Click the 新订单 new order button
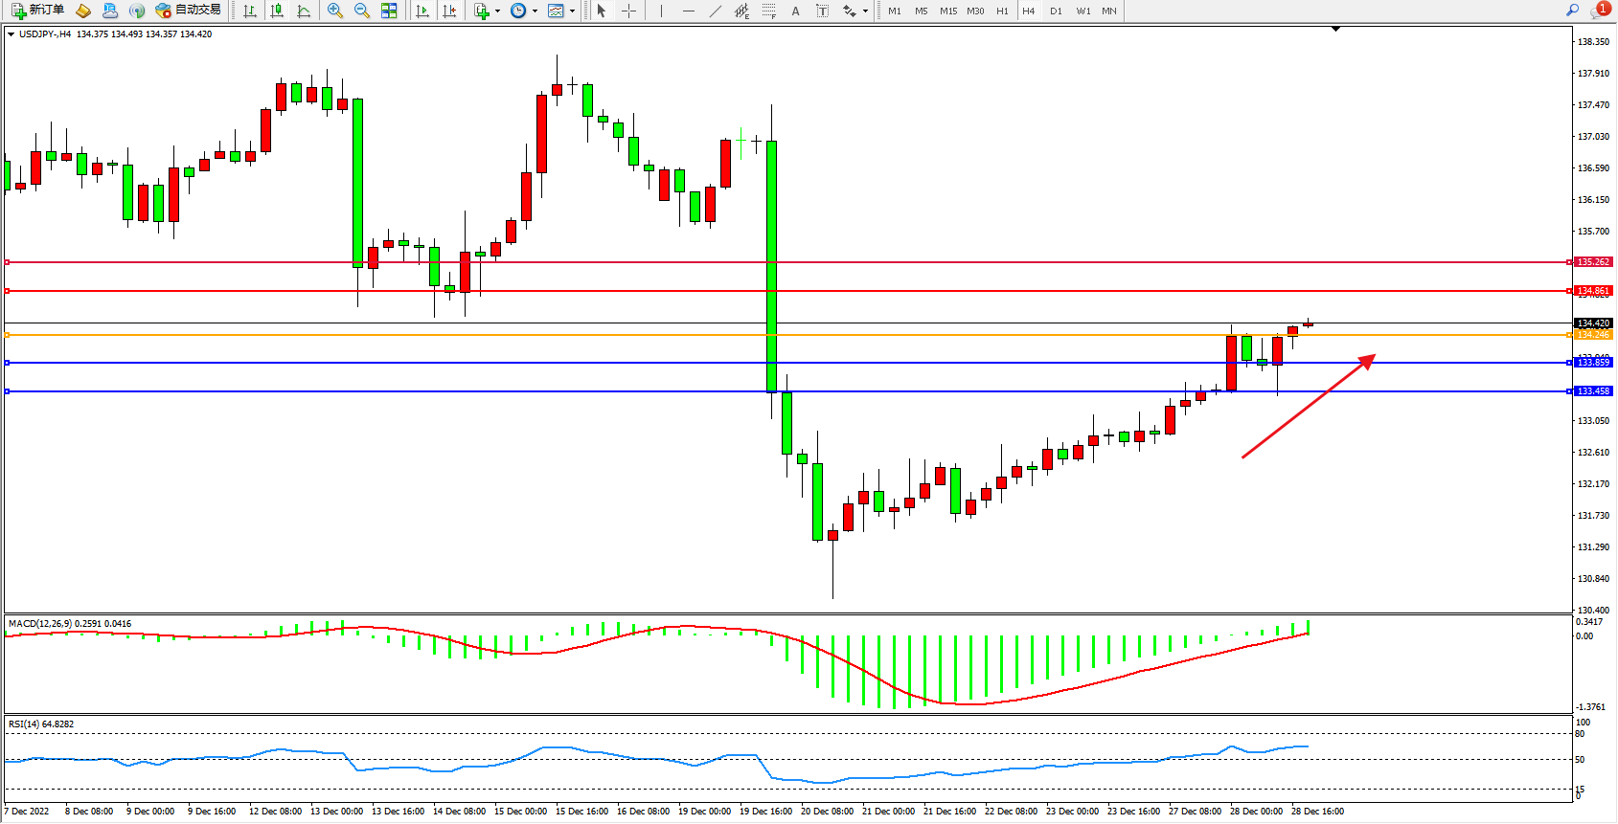This screenshot has width=1618, height=824. pos(38,11)
